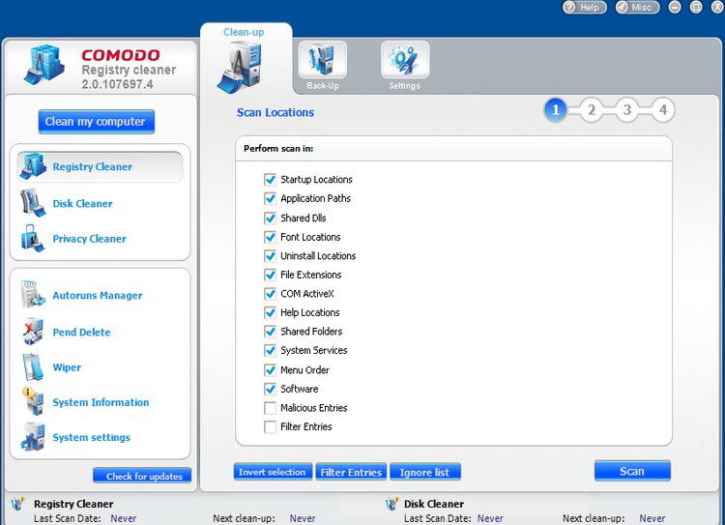Screen dimensions: 725x525
Task: Click Disk Cleaner Last Scan Date Never
Action: pyautogui.click(x=490, y=518)
